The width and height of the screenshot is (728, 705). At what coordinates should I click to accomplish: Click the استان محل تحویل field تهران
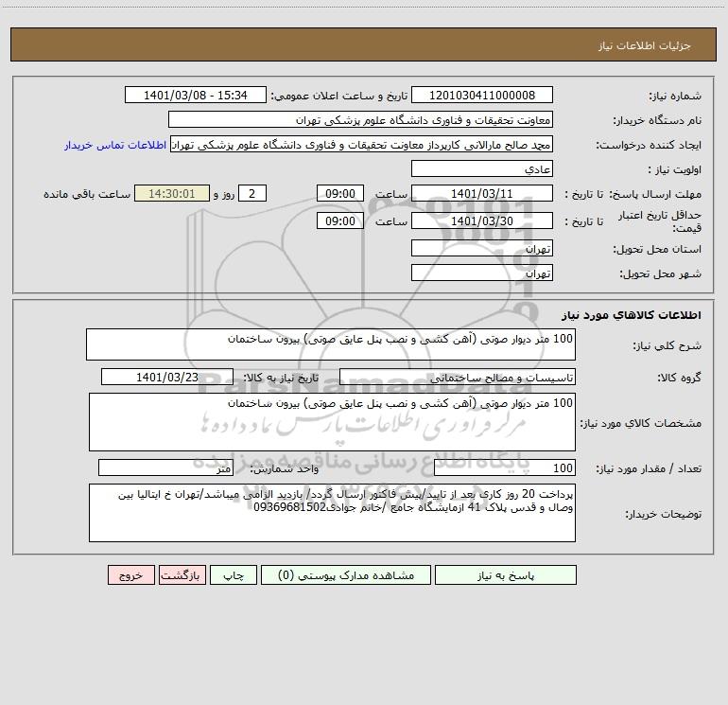point(482,248)
